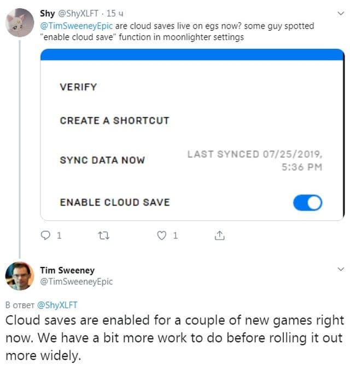Like Shy's tweet with the heart icon
This screenshot has height=370, width=350.
tap(161, 236)
